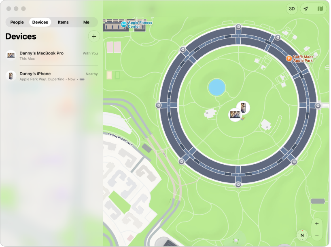Zoom in with the map plus button

point(317,224)
